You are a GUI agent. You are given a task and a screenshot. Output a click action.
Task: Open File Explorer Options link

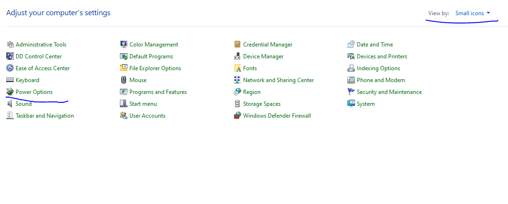pyautogui.click(x=155, y=68)
